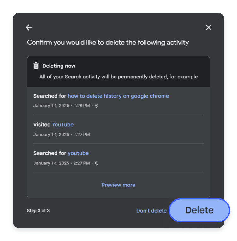Go back using the left arrow icon
The image size is (237, 241).
(x=29, y=27)
